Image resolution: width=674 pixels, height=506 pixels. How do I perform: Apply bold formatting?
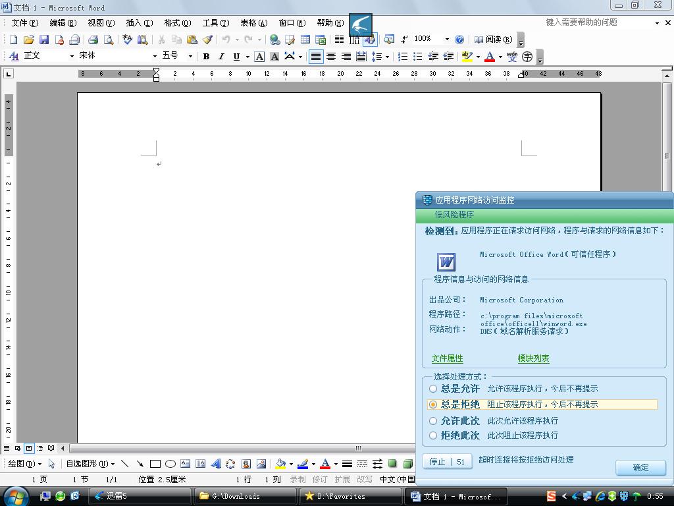point(206,57)
